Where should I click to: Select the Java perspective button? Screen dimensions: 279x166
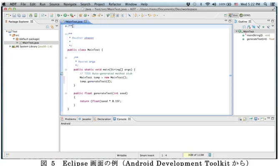(x=233, y=15)
